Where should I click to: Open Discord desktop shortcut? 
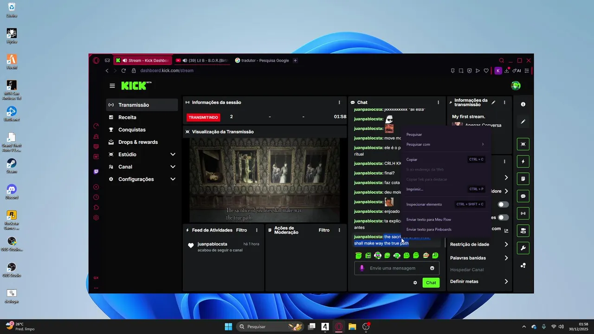tap(12, 192)
